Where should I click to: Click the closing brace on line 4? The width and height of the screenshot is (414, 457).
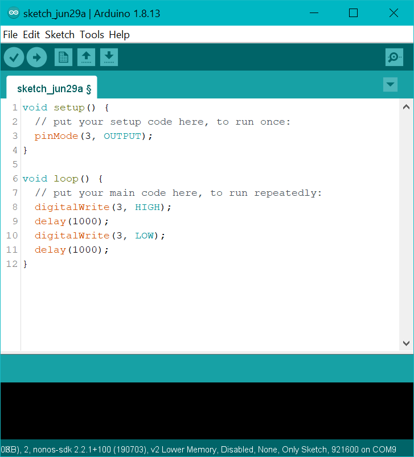tap(25, 150)
